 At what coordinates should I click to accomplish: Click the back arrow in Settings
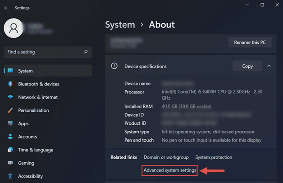pos(6,8)
